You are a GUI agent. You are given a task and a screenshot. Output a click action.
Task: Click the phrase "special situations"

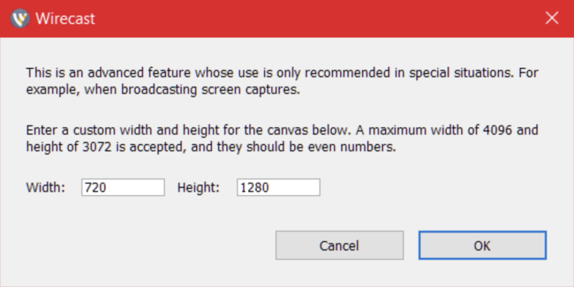460,72
